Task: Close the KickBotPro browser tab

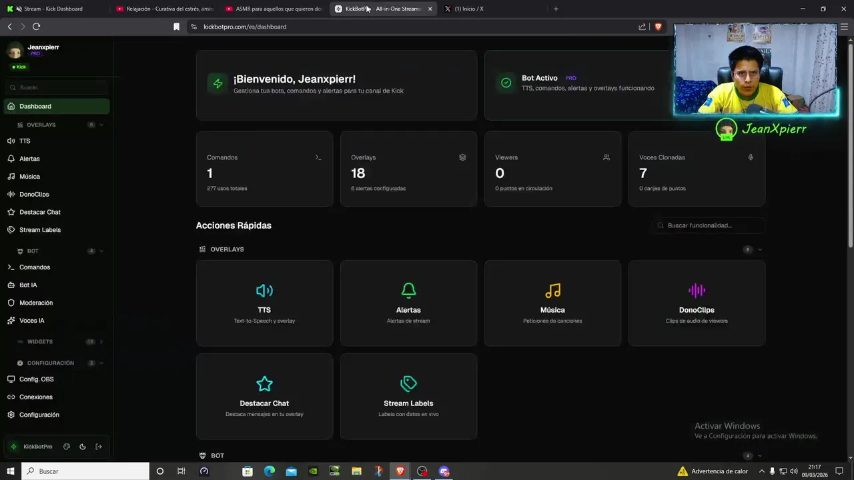Action: (430, 9)
